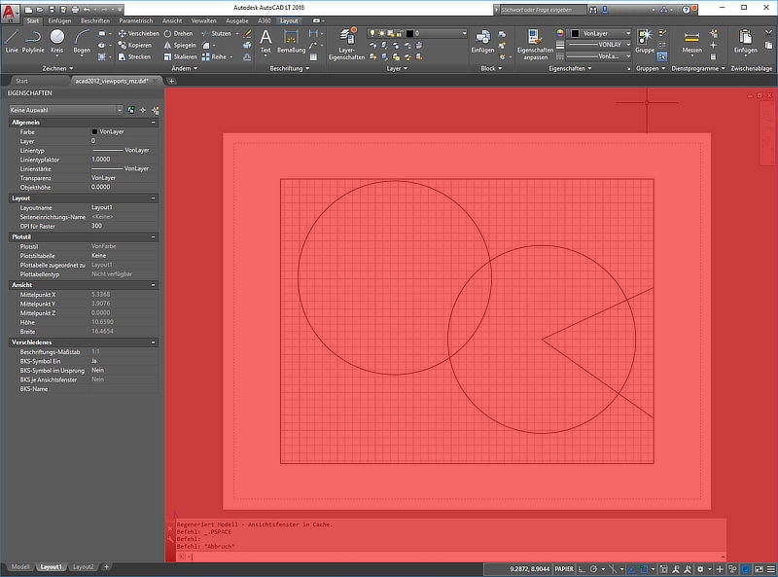Click the Verschieben move tool
The width and height of the screenshot is (778, 577).
[138, 33]
